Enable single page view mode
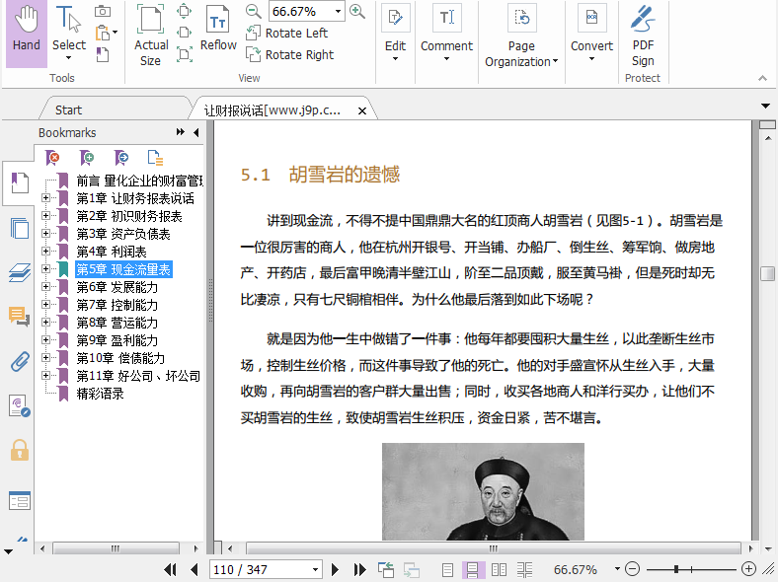 coord(448,569)
